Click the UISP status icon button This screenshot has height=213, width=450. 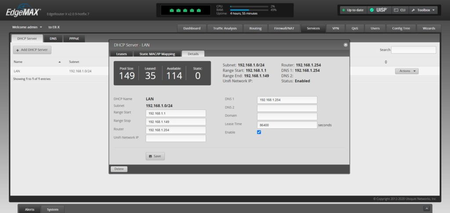pos(379,10)
